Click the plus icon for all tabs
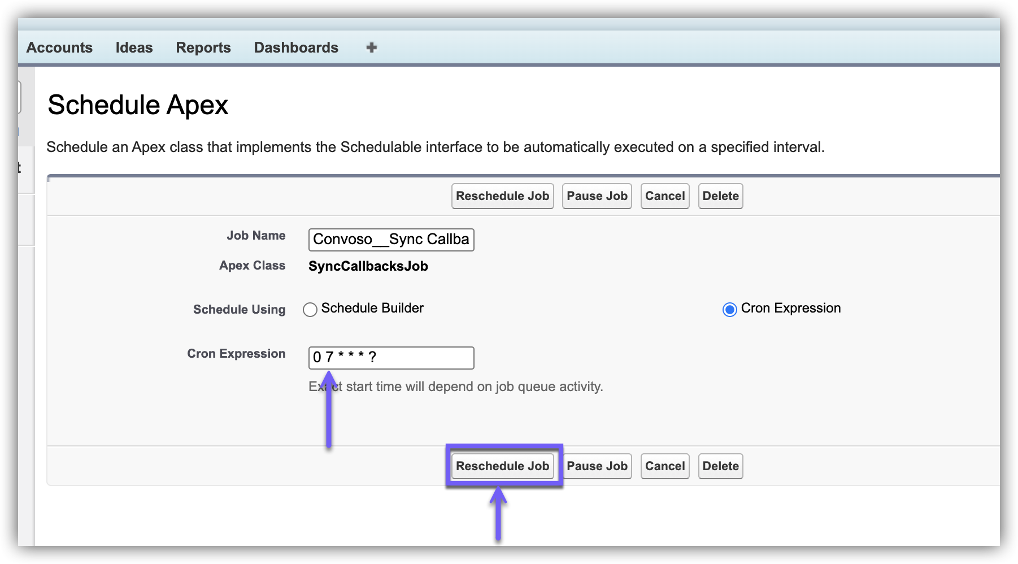 click(x=371, y=47)
